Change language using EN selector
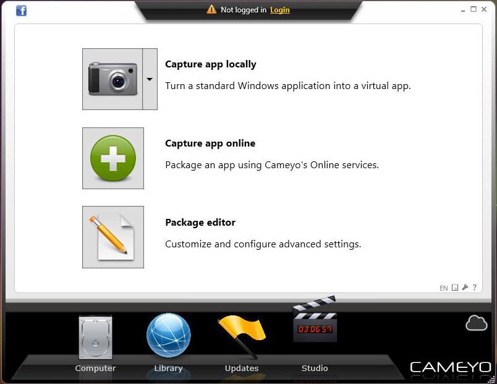The height and width of the screenshot is (384, 497). (443, 288)
